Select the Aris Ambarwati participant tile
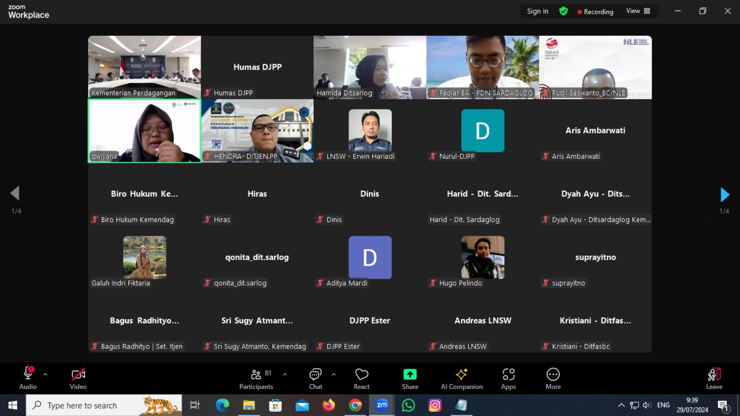The image size is (740, 416). [595, 131]
